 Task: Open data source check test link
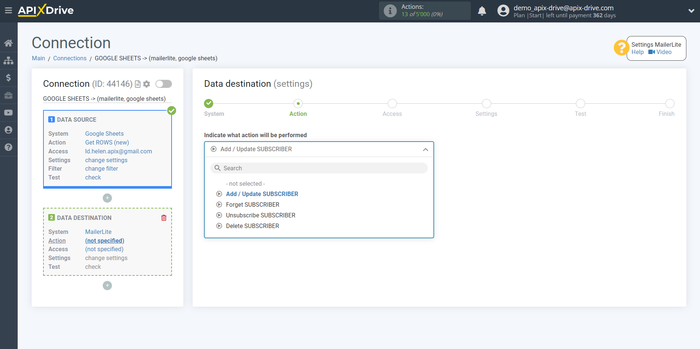[93, 177]
